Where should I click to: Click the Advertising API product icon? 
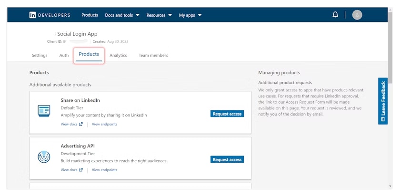pyautogui.click(x=44, y=157)
